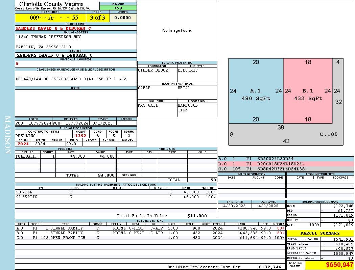This screenshot has height=270, width=355.
Task: Click the card value 3 of 3
Action: pyautogui.click(x=98, y=18)
